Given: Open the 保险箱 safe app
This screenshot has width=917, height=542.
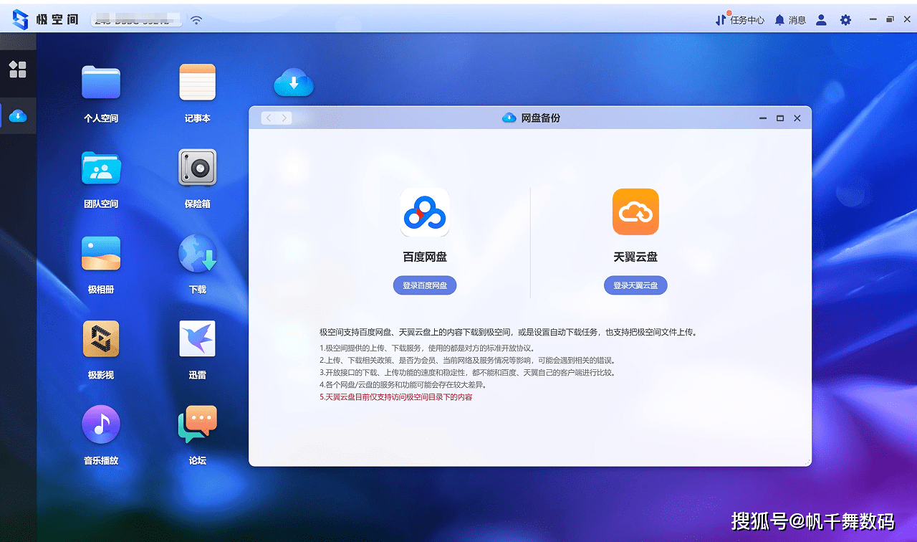Looking at the screenshot, I should (x=197, y=168).
